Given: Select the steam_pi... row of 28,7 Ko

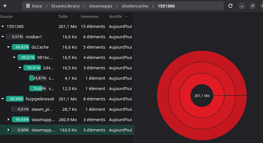Looking at the screenshot, I should coord(67,110).
